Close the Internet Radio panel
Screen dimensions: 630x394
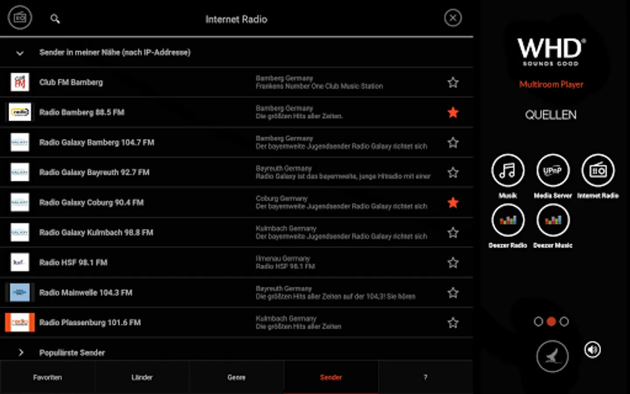pos(453,18)
